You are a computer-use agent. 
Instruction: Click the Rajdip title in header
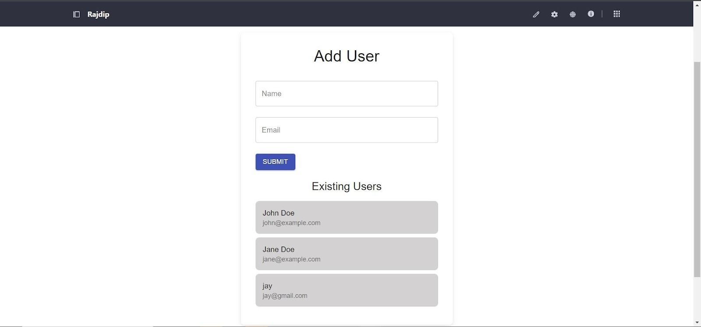[x=98, y=14]
